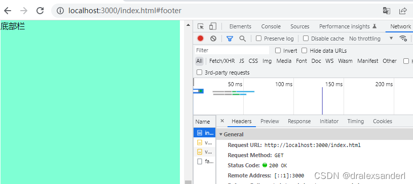Stop recording network log (red dot)
413x184 pixels.
[x=201, y=39]
